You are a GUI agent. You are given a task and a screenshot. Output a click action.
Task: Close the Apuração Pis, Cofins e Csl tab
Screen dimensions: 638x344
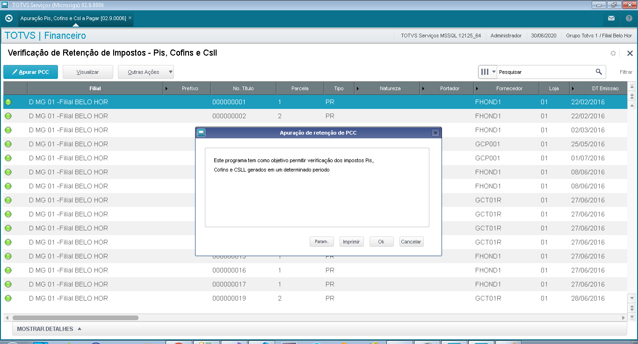pos(130,18)
